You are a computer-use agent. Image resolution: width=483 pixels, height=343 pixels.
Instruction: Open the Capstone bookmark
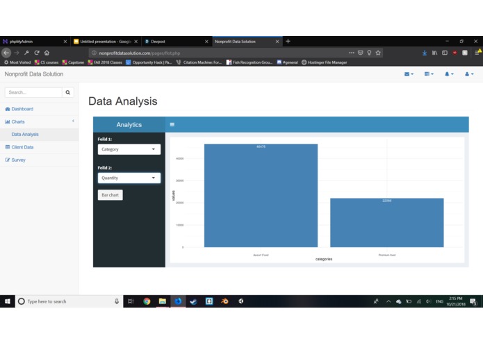tap(73, 62)
